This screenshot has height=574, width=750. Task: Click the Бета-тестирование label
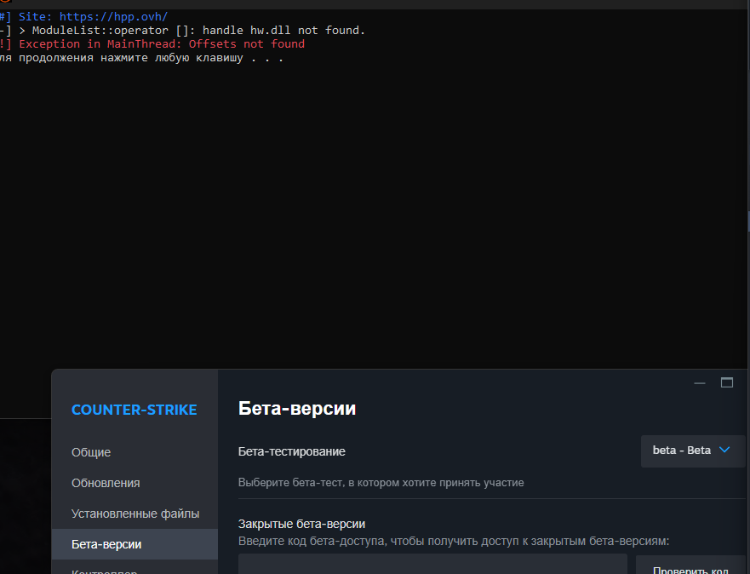coord(292,451)
